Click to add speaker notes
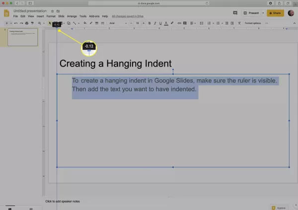Viewport: 298px width, 210px height. click(63, 201)
